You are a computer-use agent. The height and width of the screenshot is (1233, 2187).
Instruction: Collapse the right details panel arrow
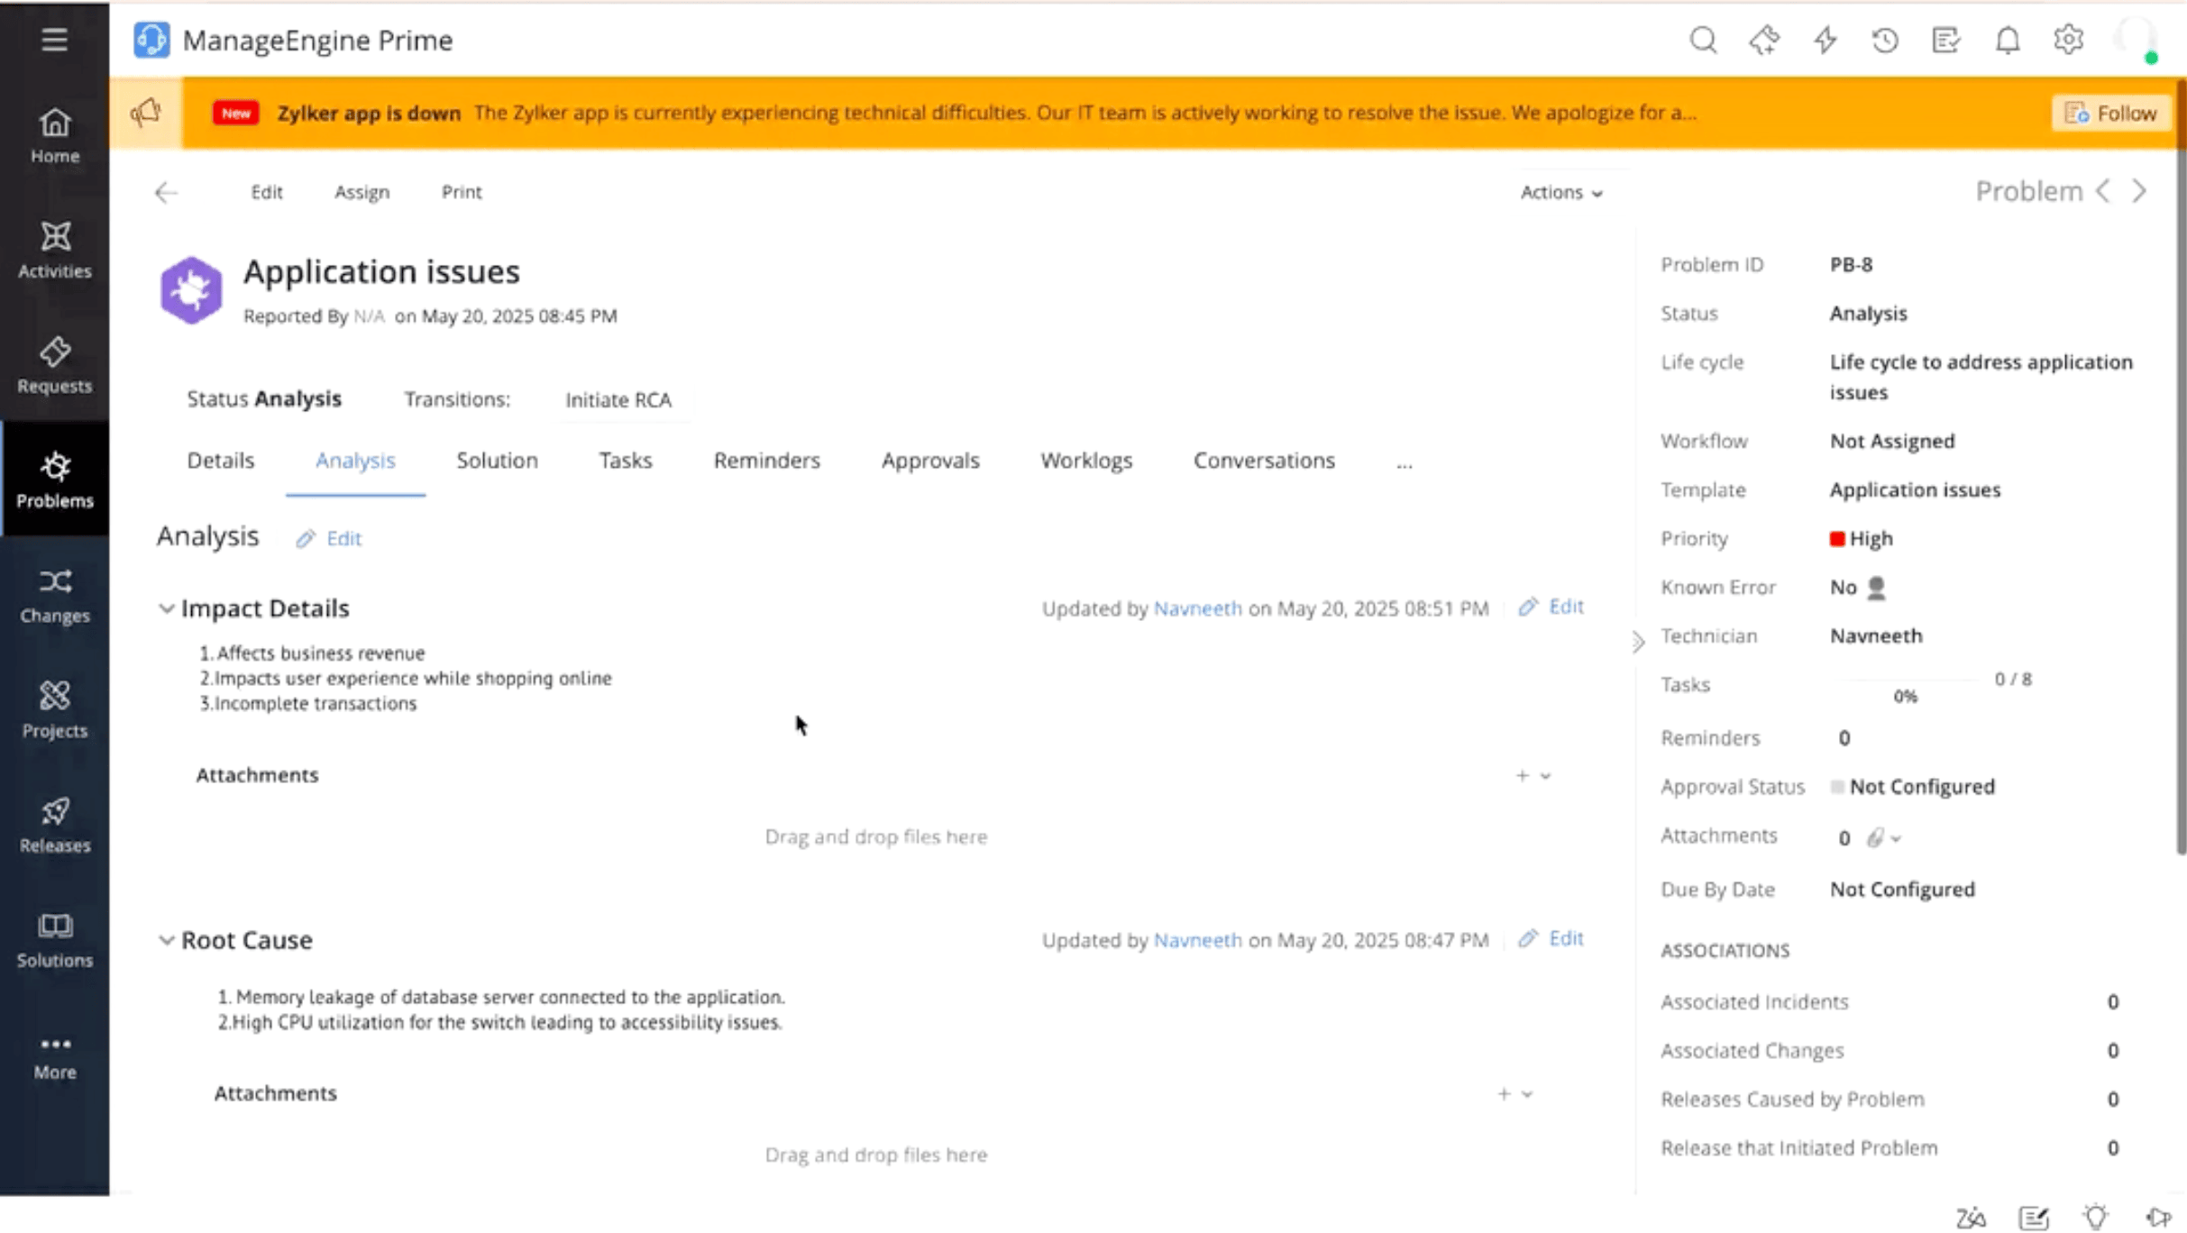point(1638,642)
